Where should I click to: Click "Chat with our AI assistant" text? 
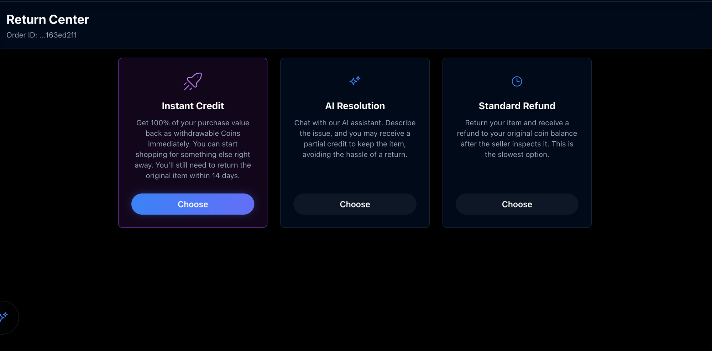pyautogui.click(x=338, y=123)
